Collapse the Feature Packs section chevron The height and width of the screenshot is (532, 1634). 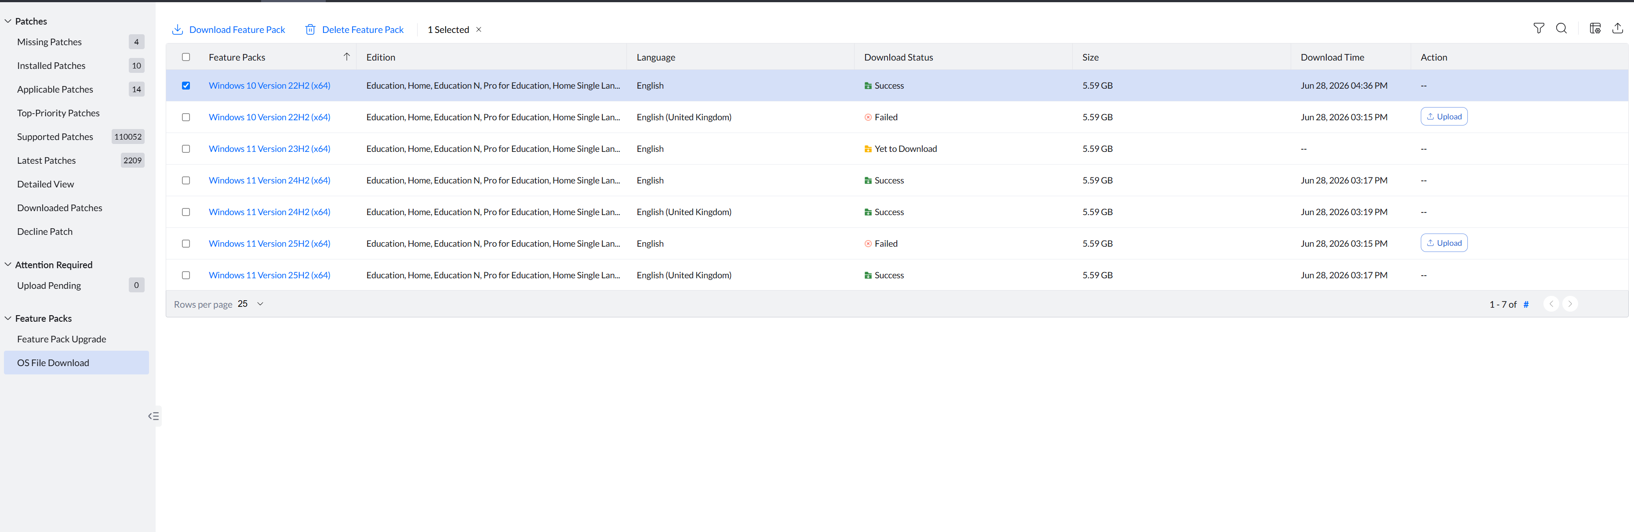(8, 319)
